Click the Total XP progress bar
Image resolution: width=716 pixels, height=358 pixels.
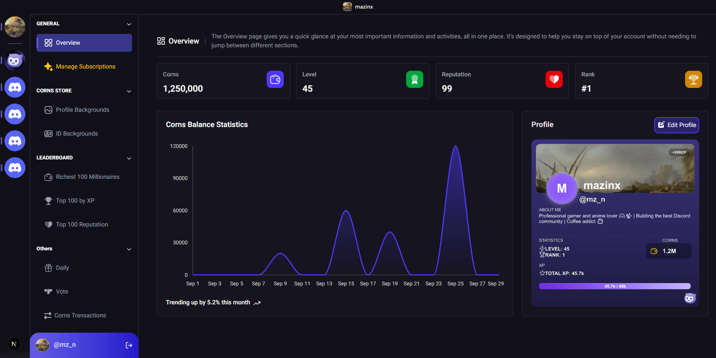coord(615,286)
